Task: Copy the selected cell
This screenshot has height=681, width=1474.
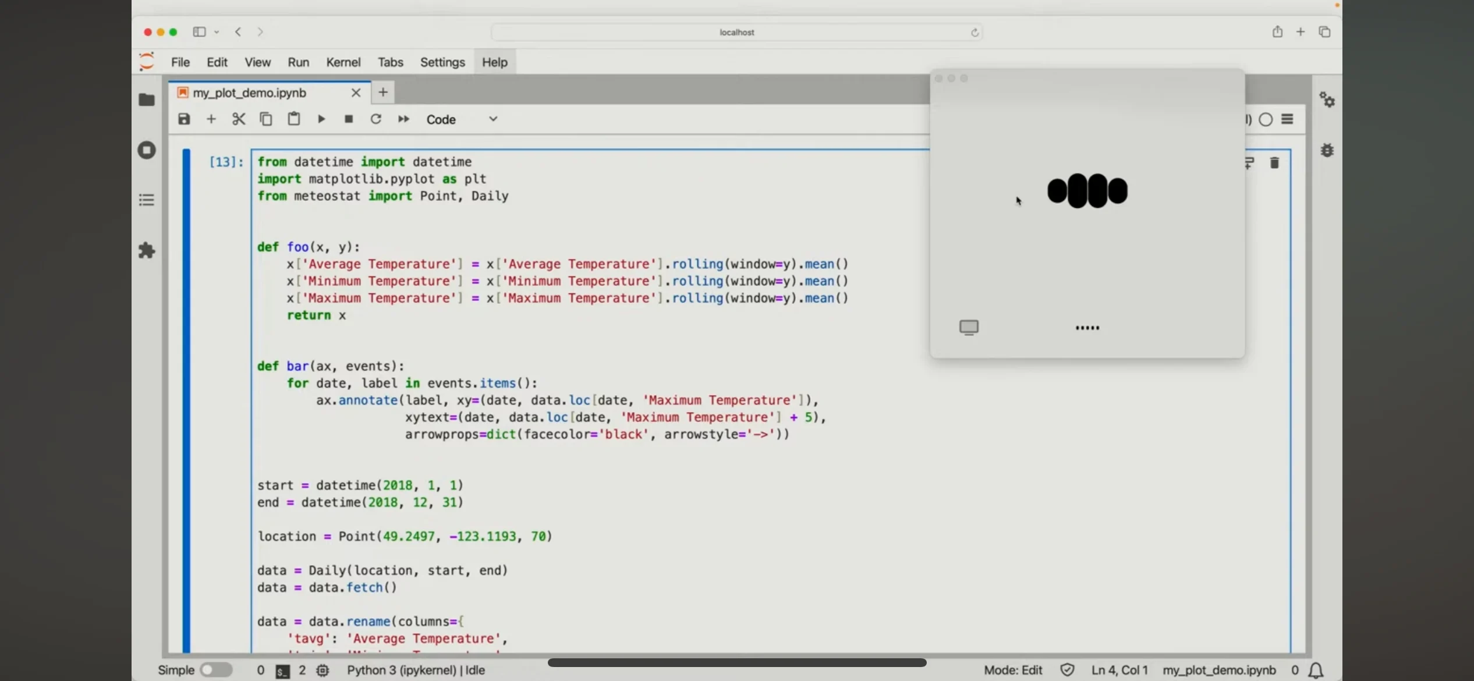Action: (266, 119)
